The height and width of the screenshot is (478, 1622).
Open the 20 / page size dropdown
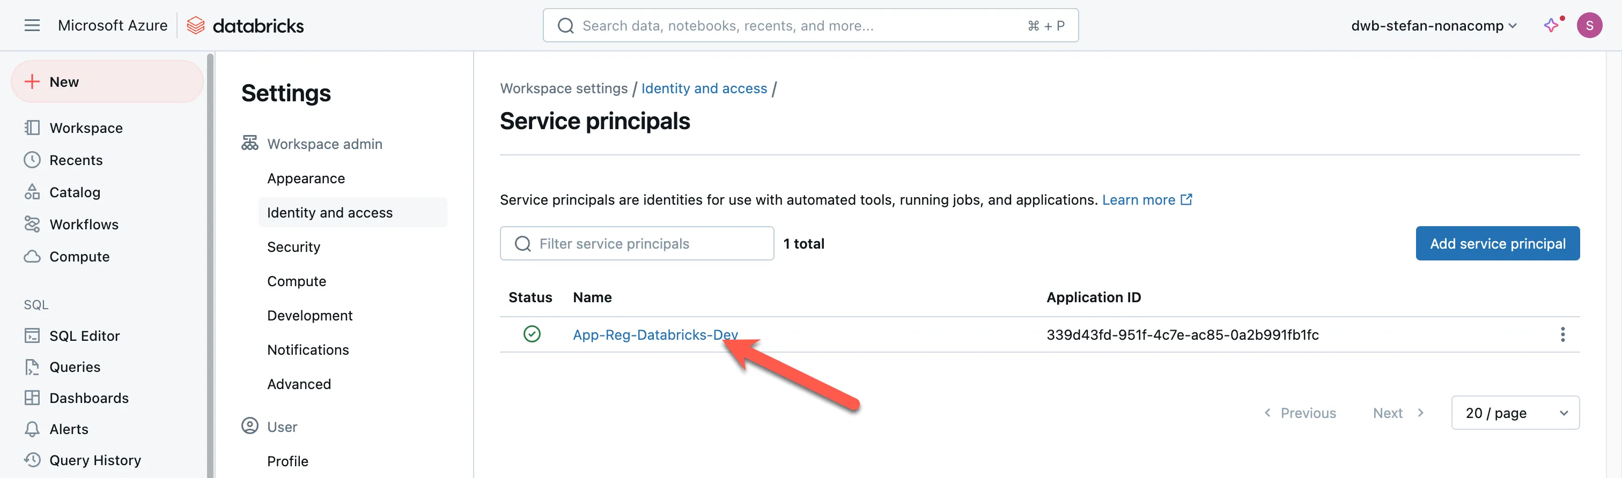pyautogui.click(x=1514, y=413)
